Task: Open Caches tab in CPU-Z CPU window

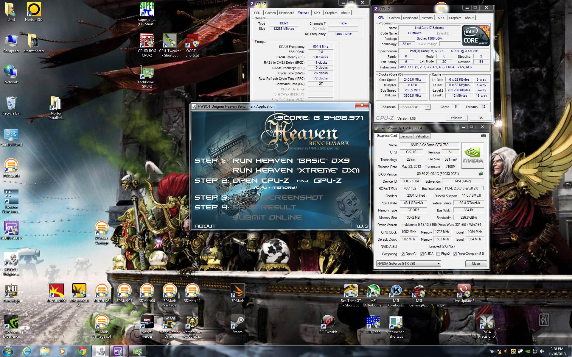Action: (x=394, y=18)
